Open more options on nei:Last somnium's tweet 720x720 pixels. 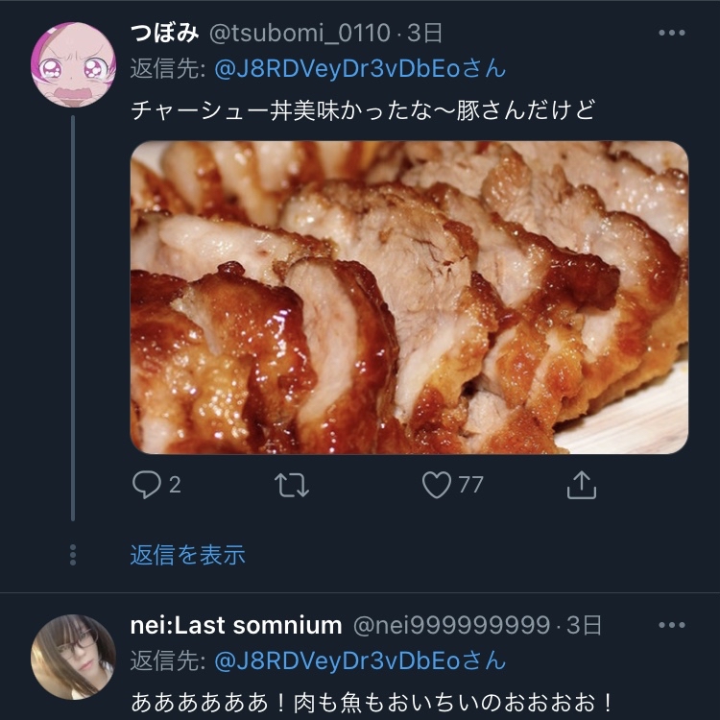click(x=672, y=625)
